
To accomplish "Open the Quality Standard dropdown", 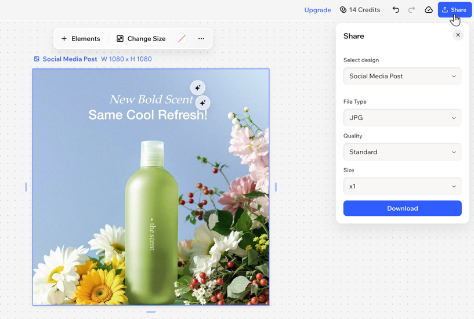I will point(403,152).
